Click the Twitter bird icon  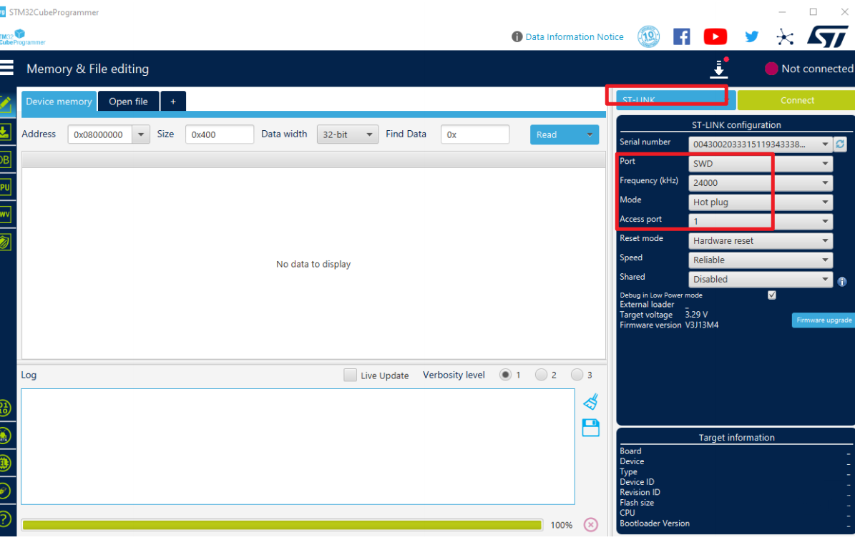[751, 37]
